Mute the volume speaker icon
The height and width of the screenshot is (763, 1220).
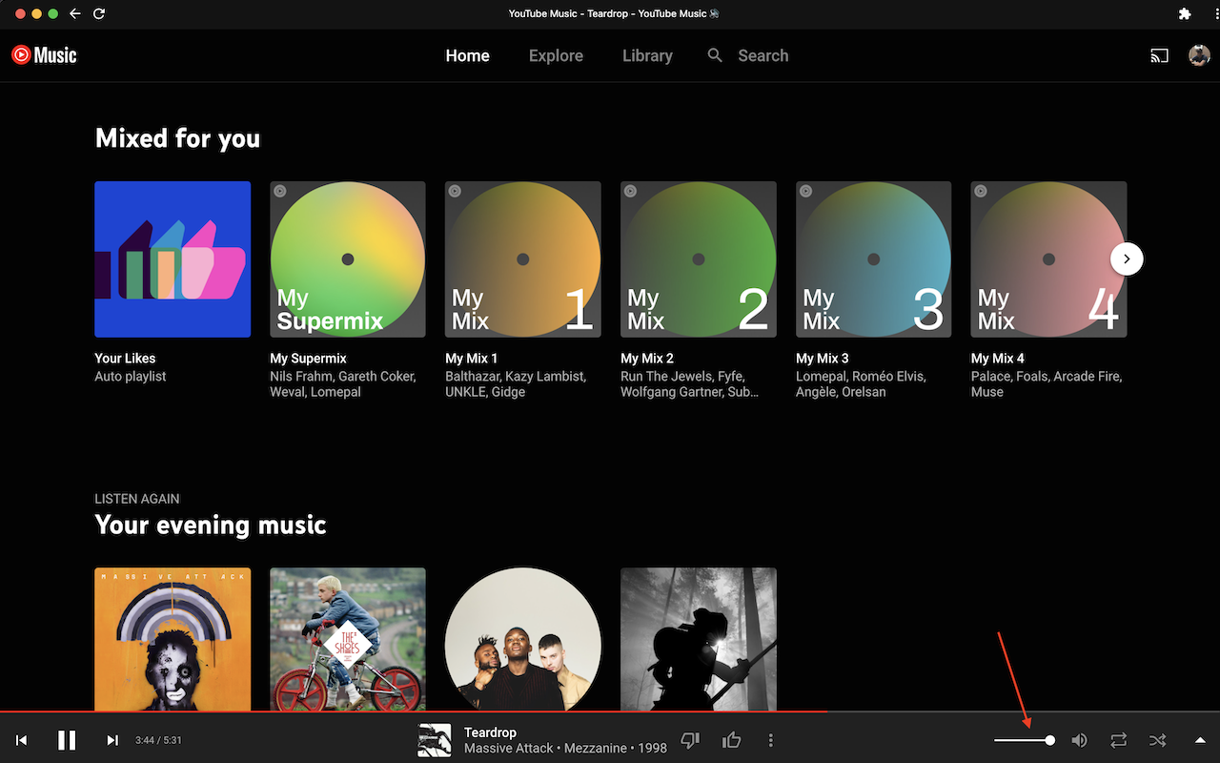coord(1079,740)
